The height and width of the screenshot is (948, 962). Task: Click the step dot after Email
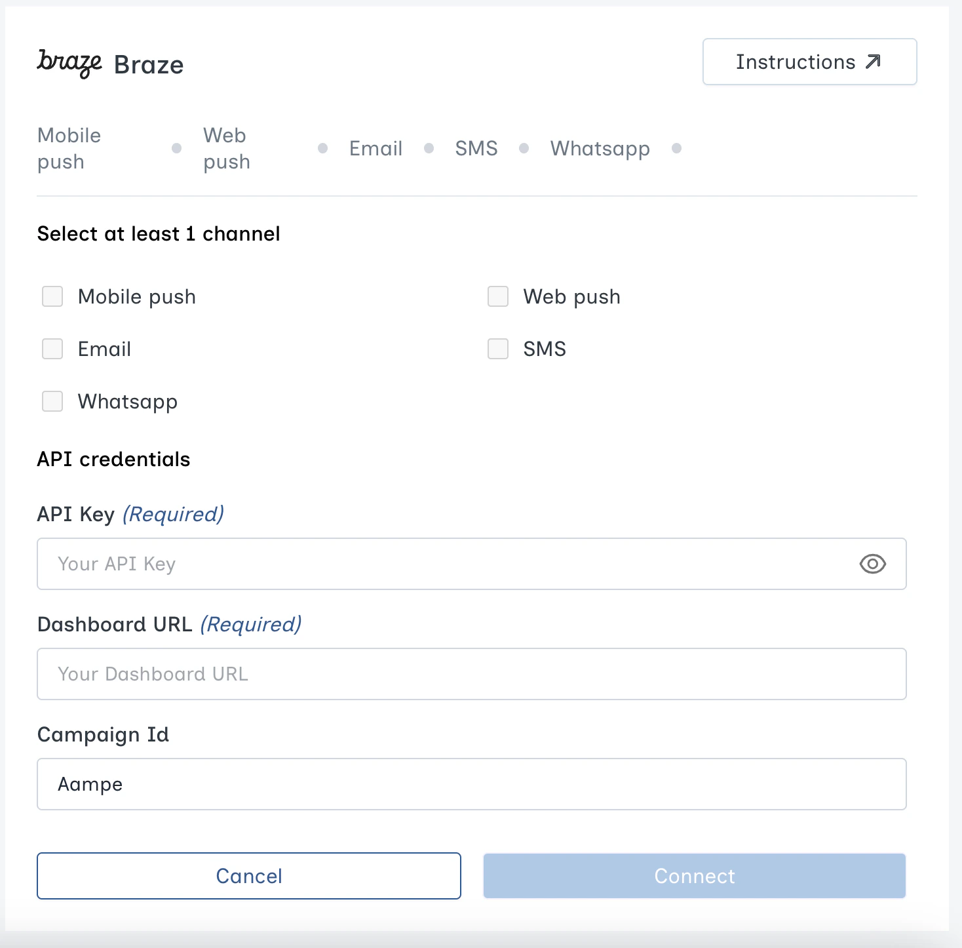point(429,148)
